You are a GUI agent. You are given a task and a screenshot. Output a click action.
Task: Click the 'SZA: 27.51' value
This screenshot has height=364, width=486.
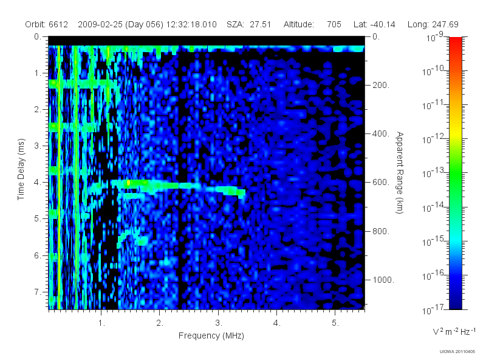click(x=248, y=24)
